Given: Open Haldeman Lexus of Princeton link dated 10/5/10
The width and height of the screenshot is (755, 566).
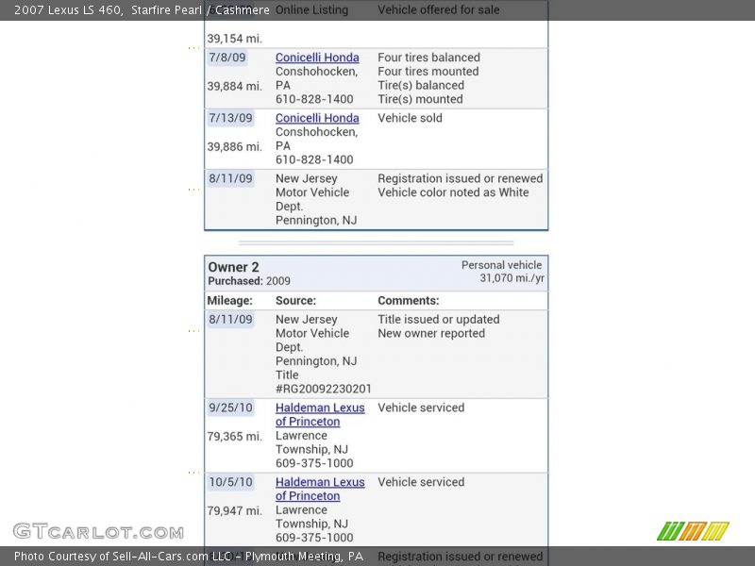Looking at the screenshot, I should (320, 489).
